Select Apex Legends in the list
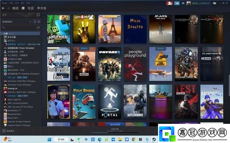 [14, 100]
